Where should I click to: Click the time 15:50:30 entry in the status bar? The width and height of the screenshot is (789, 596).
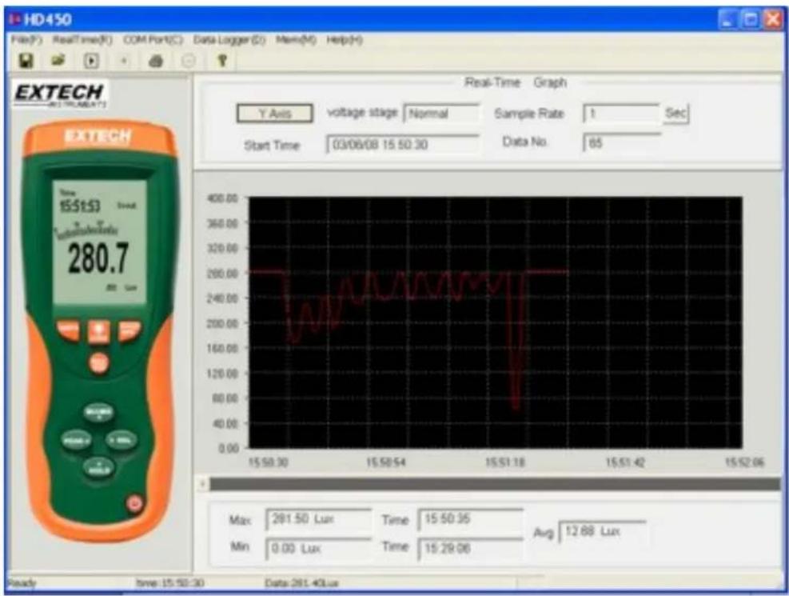pyautogui.click(x=170, y=583)
